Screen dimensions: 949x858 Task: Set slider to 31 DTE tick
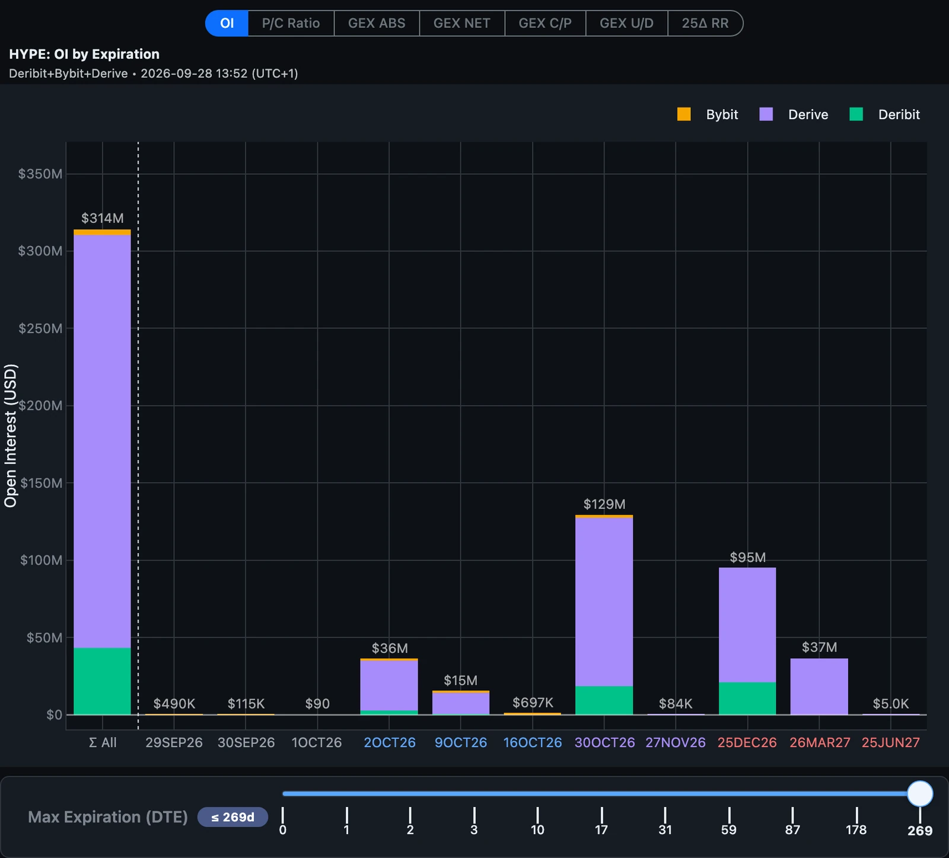click(665, 821)
